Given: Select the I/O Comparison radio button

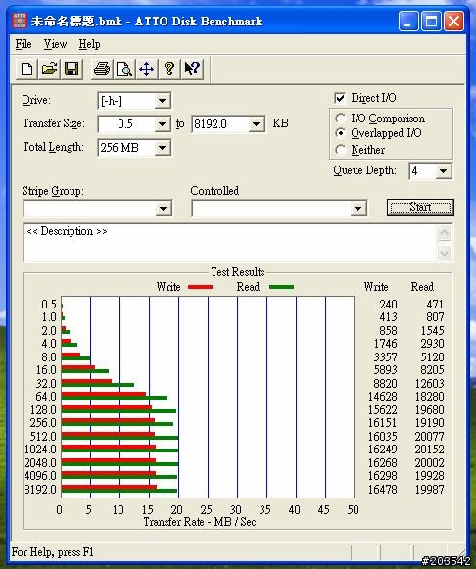Looking at the screenshot, I should pos(340,119).
